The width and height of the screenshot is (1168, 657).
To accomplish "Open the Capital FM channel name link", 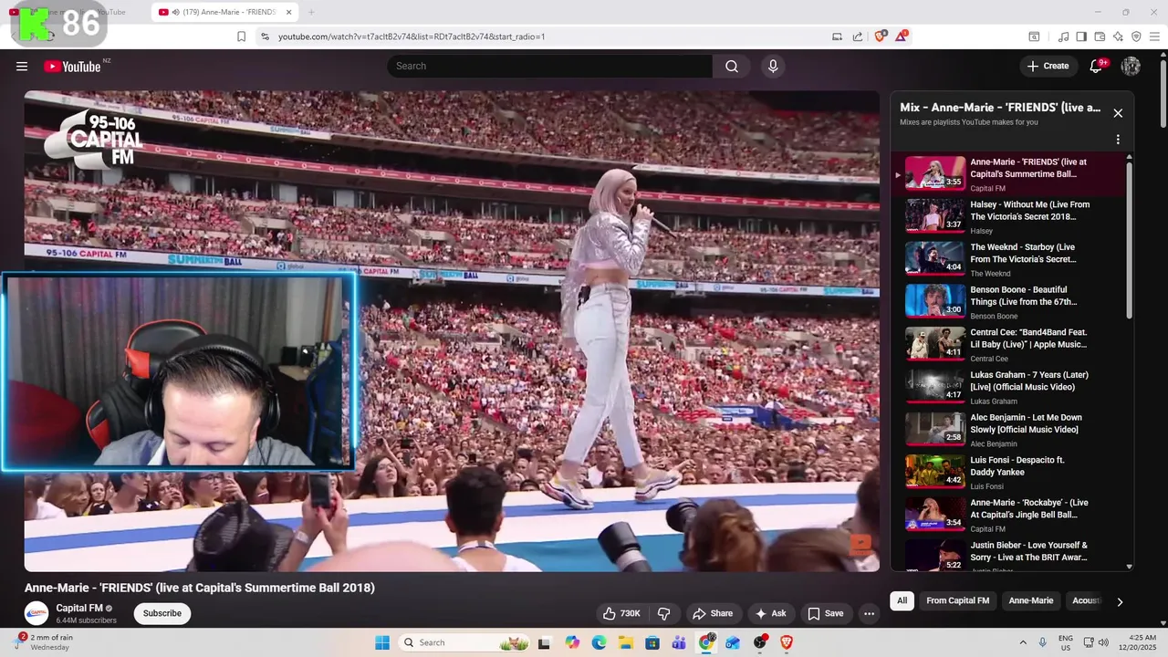I will point(79,608).
